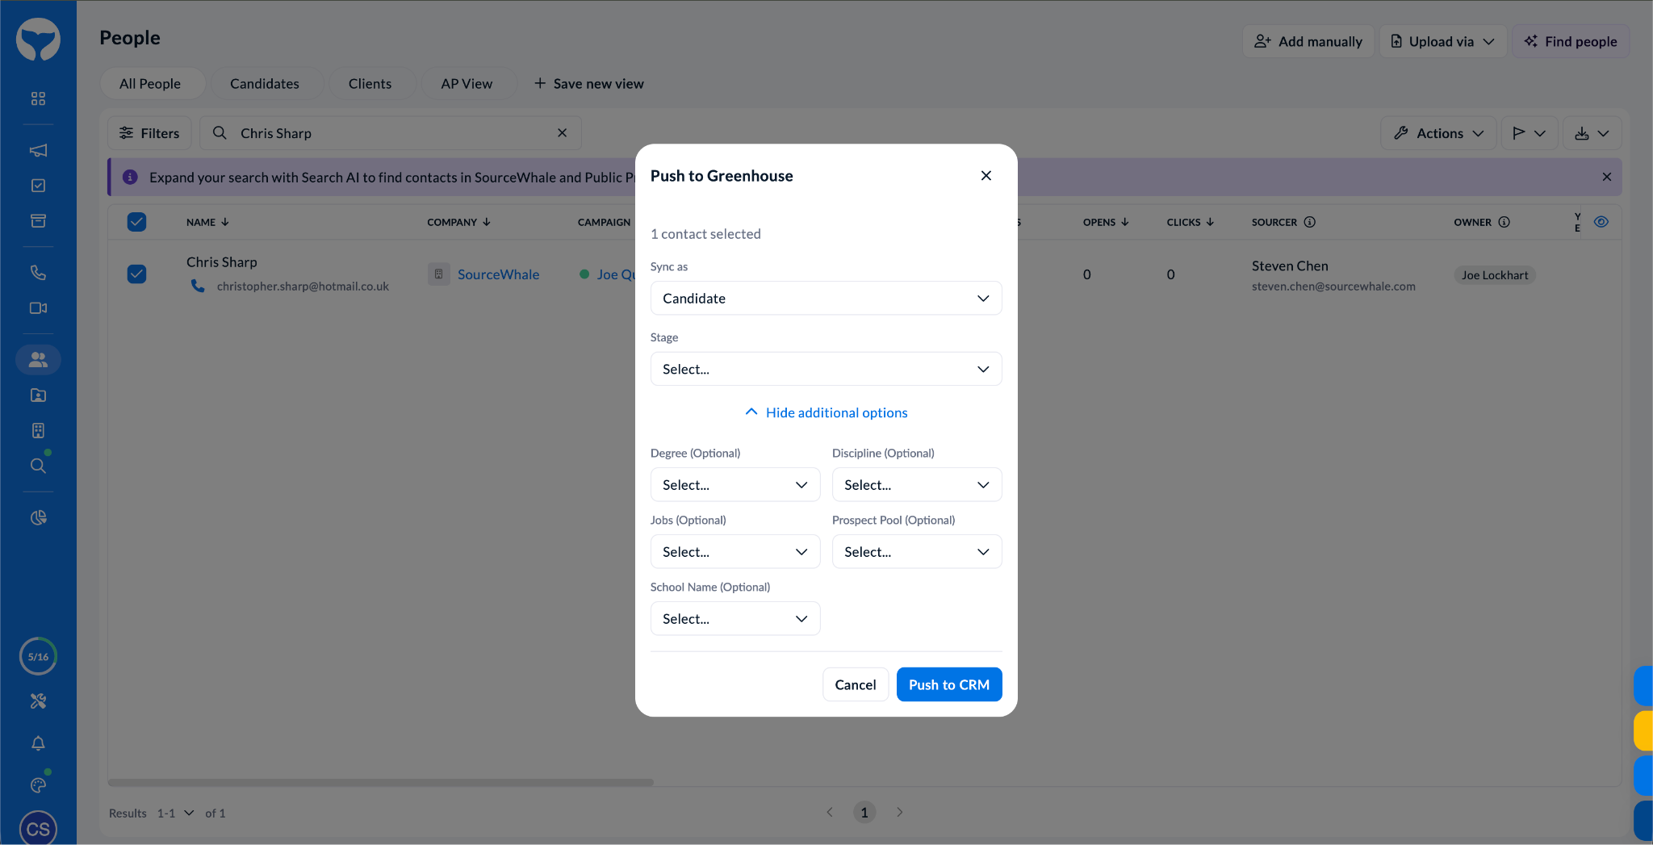Click the Add manually button
This screenshot has height=845, width=1653.
1308,41
